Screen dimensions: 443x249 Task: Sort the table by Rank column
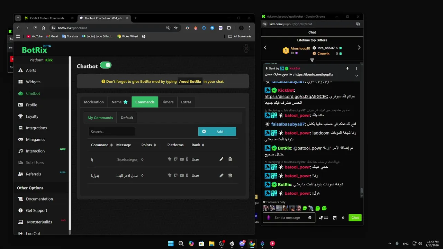point(198,145)
